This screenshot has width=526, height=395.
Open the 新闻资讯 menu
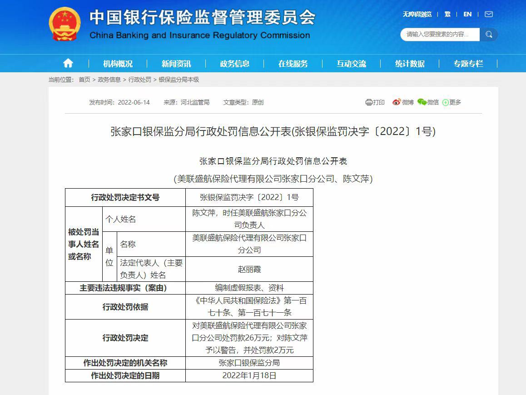(x=176, y=64)
